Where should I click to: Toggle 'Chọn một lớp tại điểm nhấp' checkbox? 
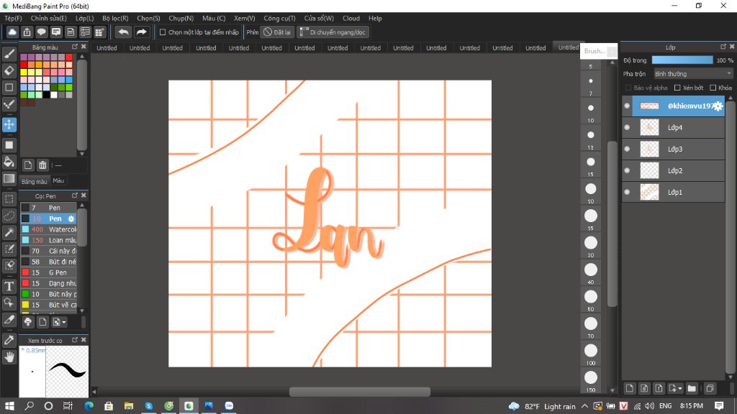point(163,32)
